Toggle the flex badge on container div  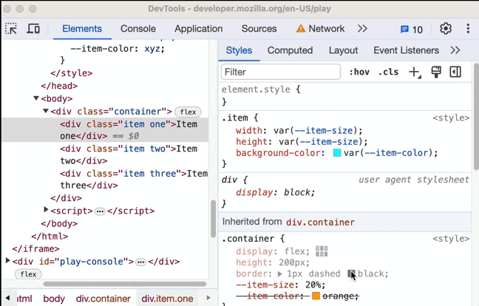click(x=188, y=112)
